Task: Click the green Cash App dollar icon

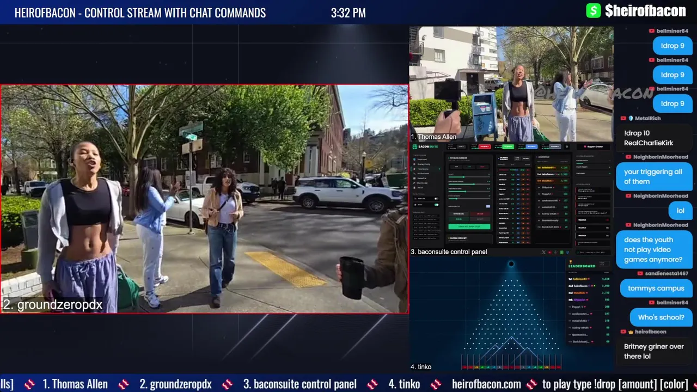Action: tap(593, 10)
